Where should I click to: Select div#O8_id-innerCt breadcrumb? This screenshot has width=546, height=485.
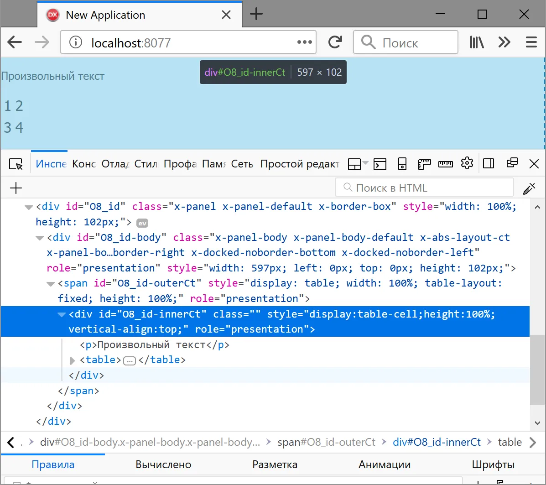[x=437, y=442]
